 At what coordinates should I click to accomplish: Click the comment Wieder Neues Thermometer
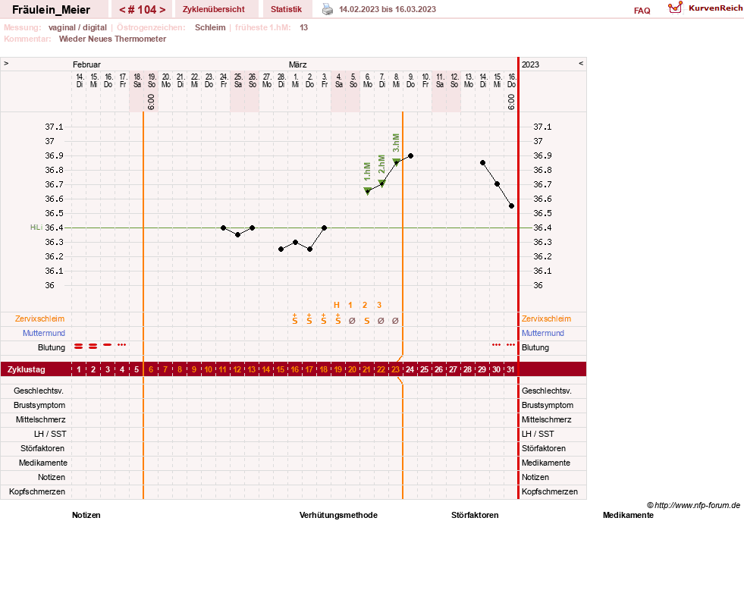pos(112,39)
